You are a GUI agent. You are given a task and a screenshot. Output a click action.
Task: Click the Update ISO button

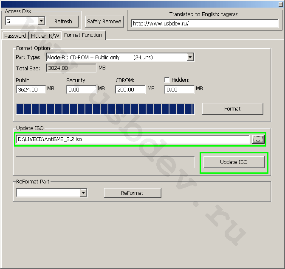pos(234,162)
